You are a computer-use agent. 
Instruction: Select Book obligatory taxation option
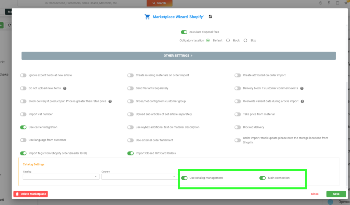228,40
